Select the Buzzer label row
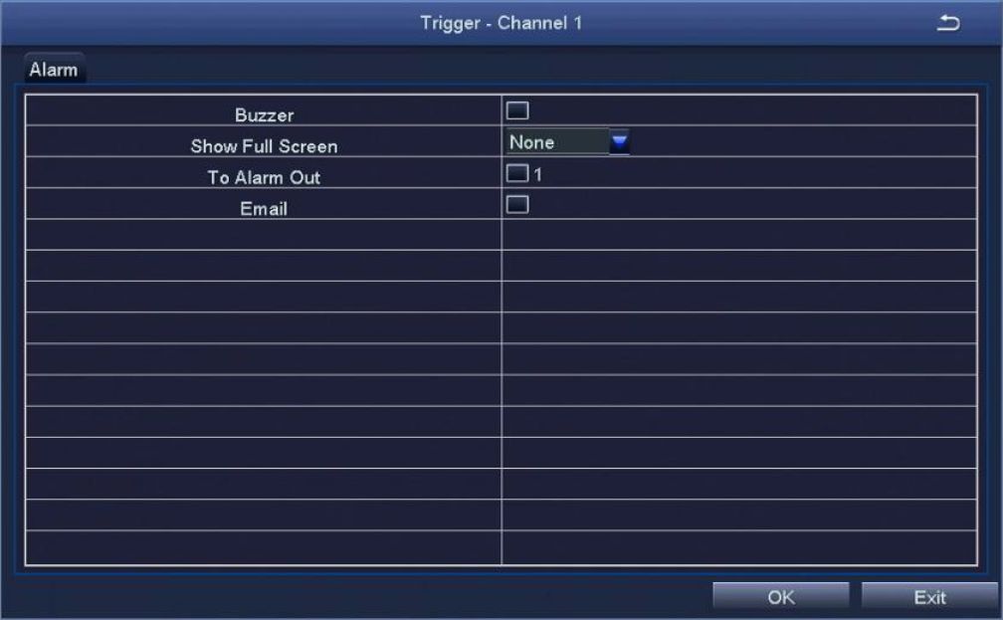 pyautogui.click(x=264, y=110)
